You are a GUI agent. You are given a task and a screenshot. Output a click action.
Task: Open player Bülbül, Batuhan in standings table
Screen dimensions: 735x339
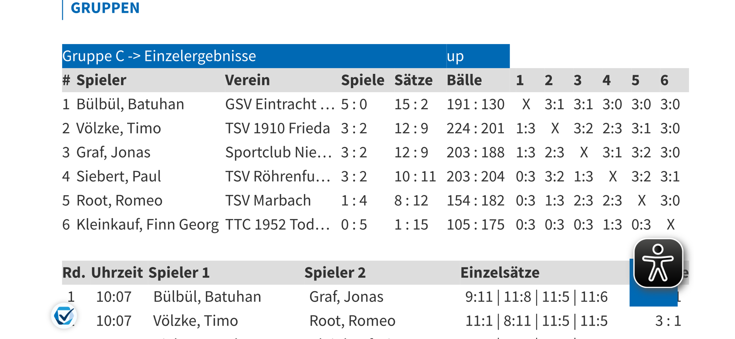tap(130, 104)
